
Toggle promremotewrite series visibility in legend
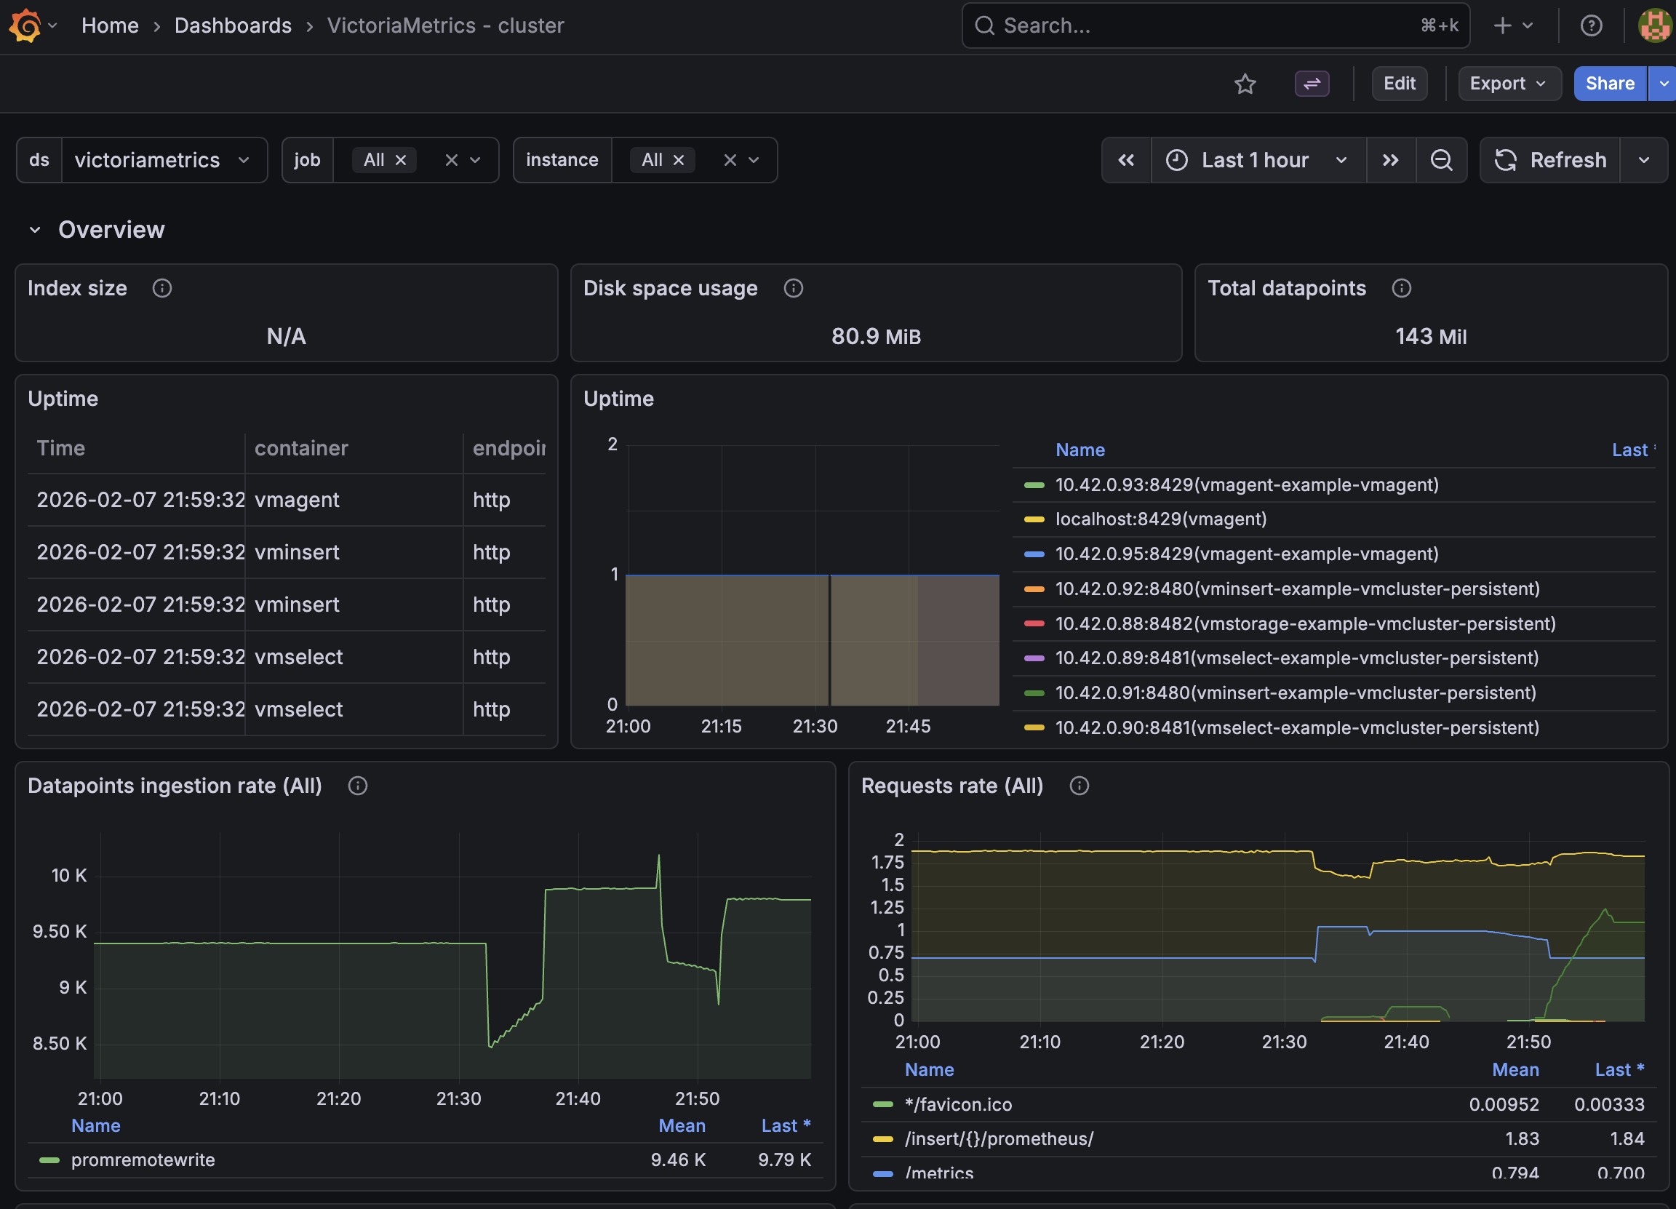(143, 1160)
